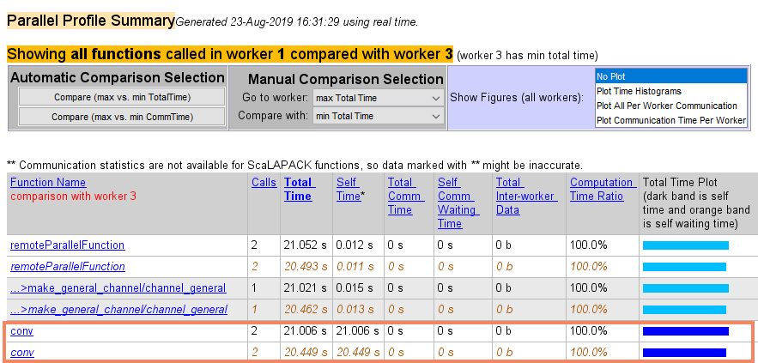Open first remoteParallelFunction link

68,245
